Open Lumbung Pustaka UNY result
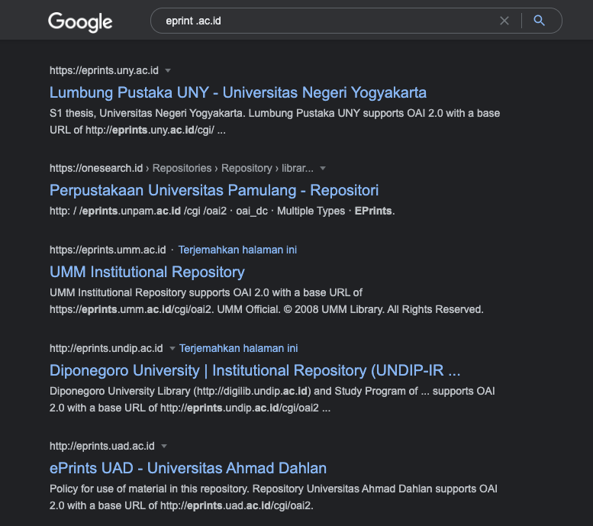The height and width of the screenshot is (526, 593). click(x=238, y=92)
